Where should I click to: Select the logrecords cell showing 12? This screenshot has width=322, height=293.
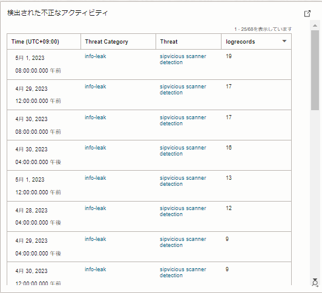(x=256, y=216)
